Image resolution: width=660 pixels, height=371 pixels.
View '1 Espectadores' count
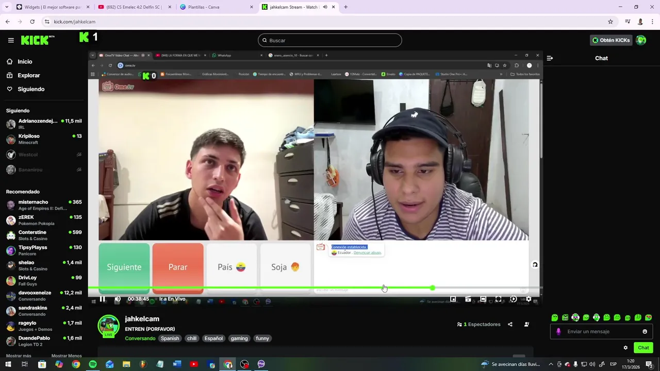pyautogui.click(x=478, y=325)
